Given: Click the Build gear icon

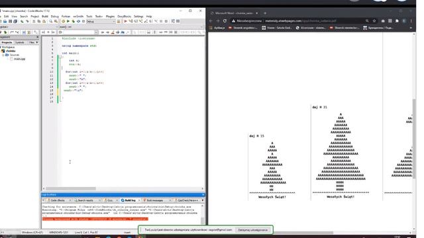Looking at the screenshot, I should [x=63, y=21].
